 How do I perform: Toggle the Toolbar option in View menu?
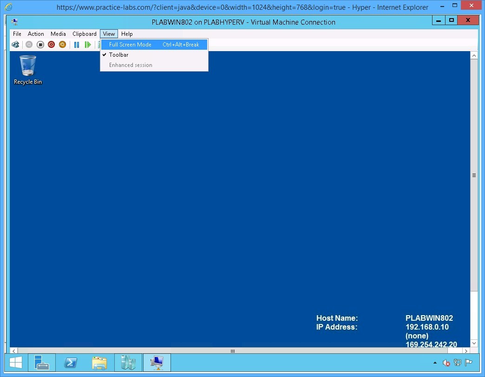coord(118,54)
